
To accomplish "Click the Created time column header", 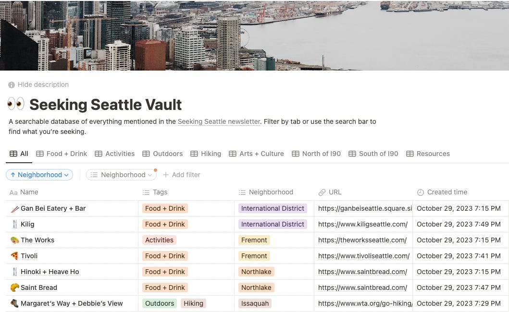I will (460, 192).
